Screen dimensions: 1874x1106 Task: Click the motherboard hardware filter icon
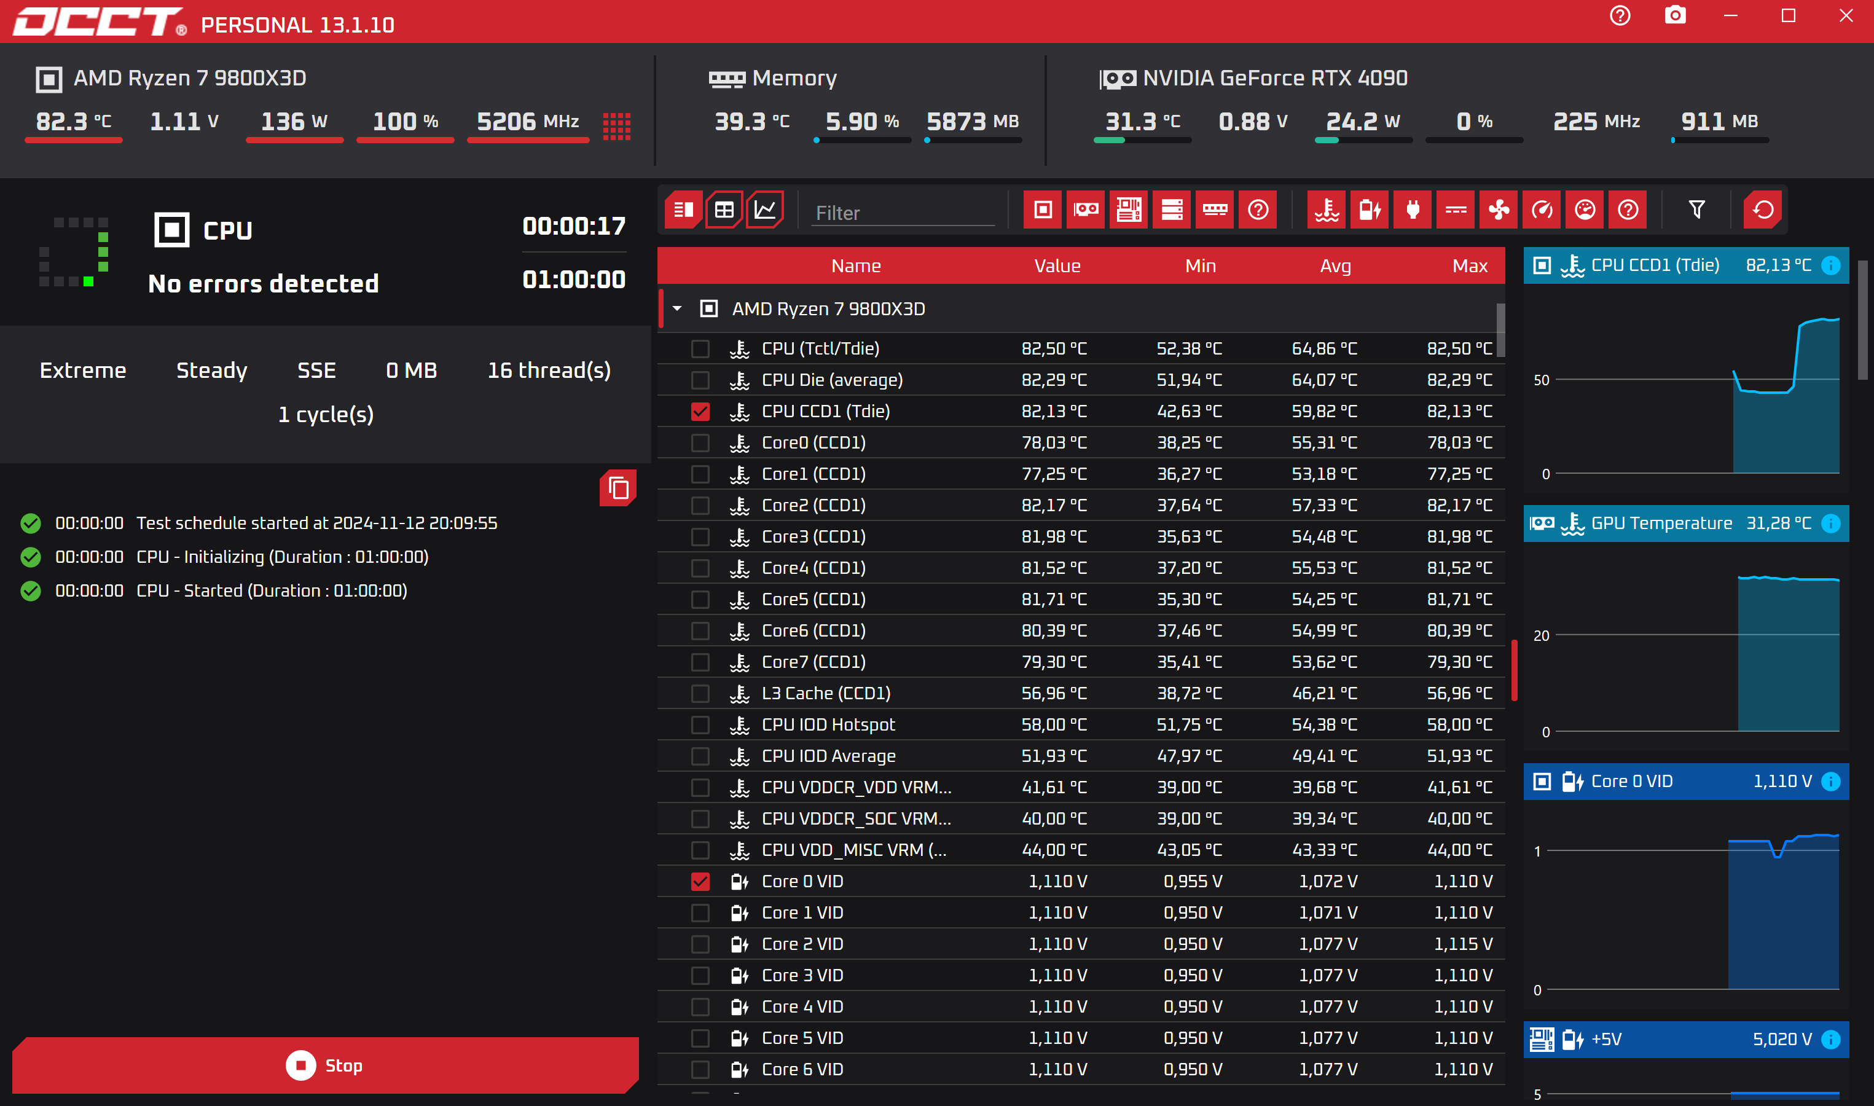[1129, 210]
